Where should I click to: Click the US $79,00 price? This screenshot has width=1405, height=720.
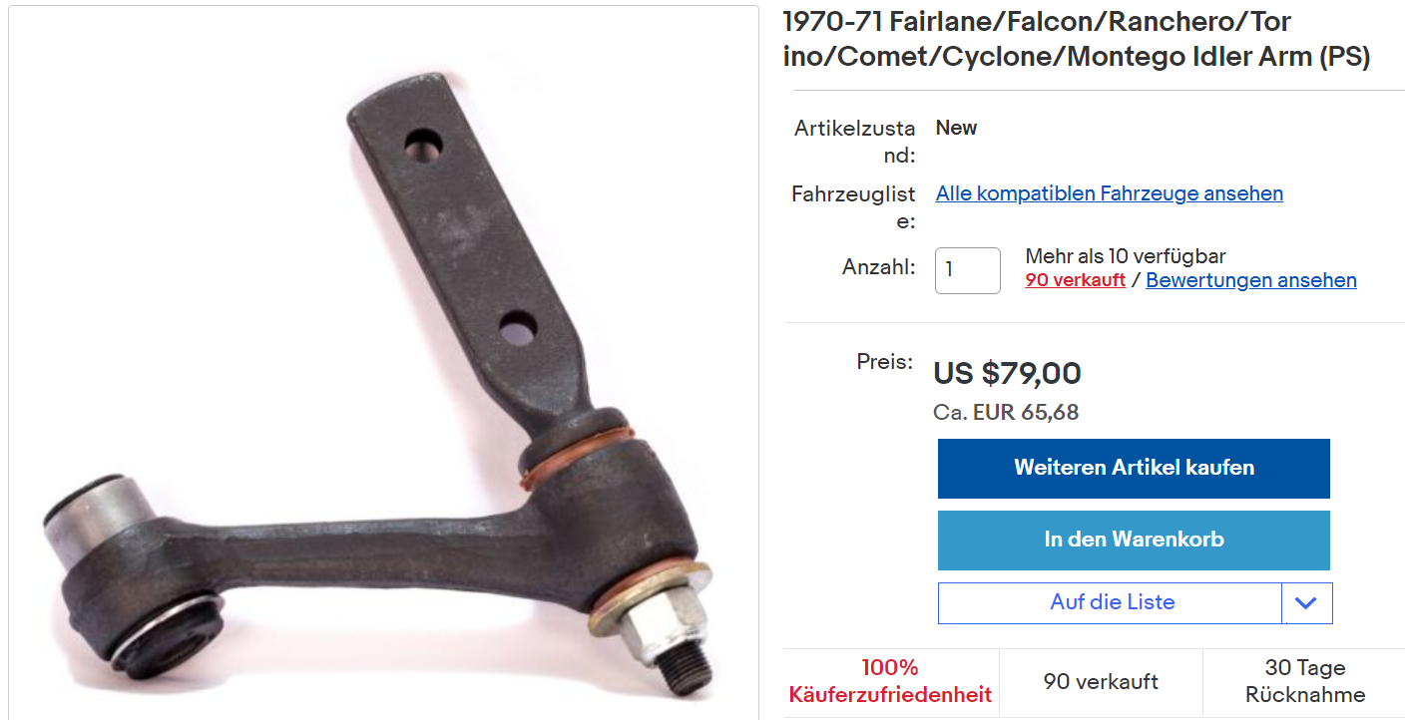pos(1007,374)
